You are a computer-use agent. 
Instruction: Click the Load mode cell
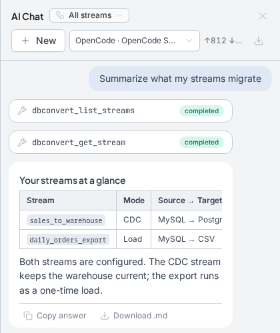[x=133, y=239]
